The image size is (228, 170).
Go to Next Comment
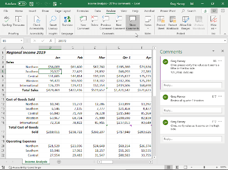coord(119,23)
